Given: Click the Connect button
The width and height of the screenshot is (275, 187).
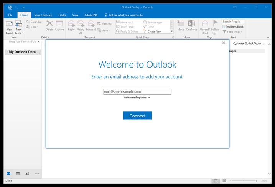Looking at the screenshot, I should 137,116.
